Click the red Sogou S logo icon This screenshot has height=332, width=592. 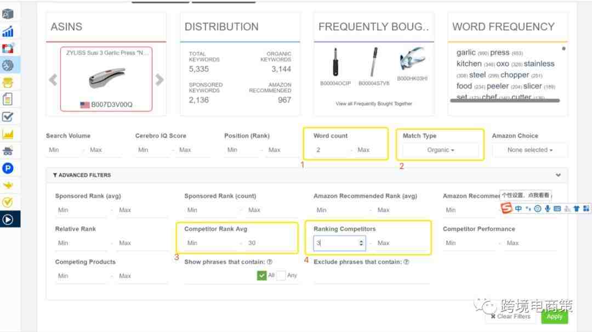(507, 209)
